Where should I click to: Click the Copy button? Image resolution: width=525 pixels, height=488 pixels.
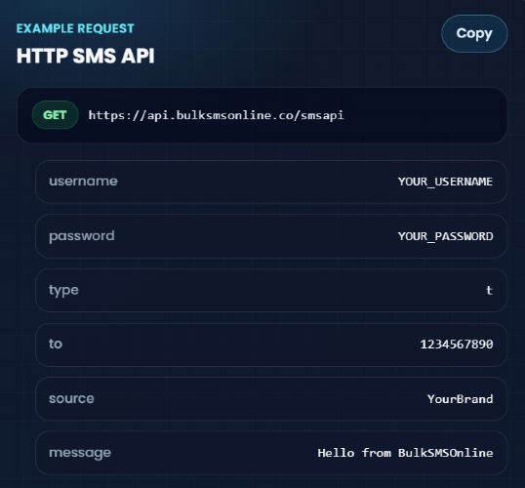coord(474,33)
